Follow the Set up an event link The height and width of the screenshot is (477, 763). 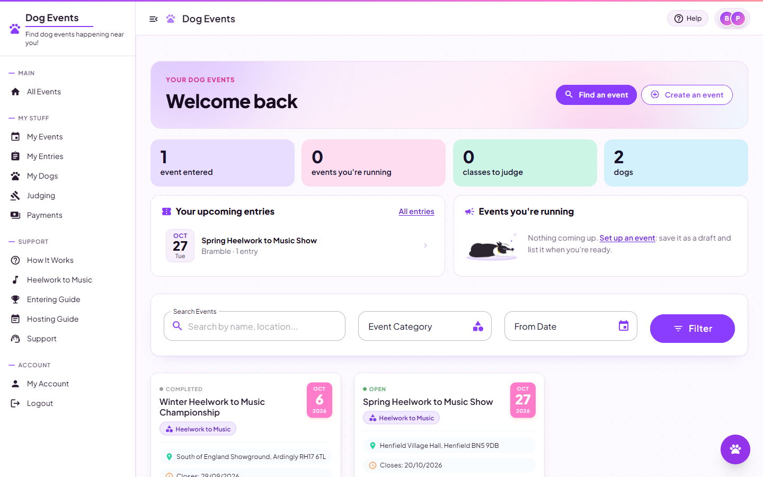pyautogui.click(x=627, y=238)
